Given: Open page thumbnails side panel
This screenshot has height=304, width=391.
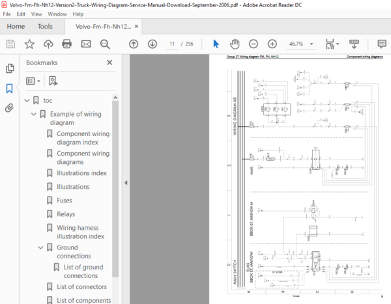Looking at the screenshot, I should point(10,68).
